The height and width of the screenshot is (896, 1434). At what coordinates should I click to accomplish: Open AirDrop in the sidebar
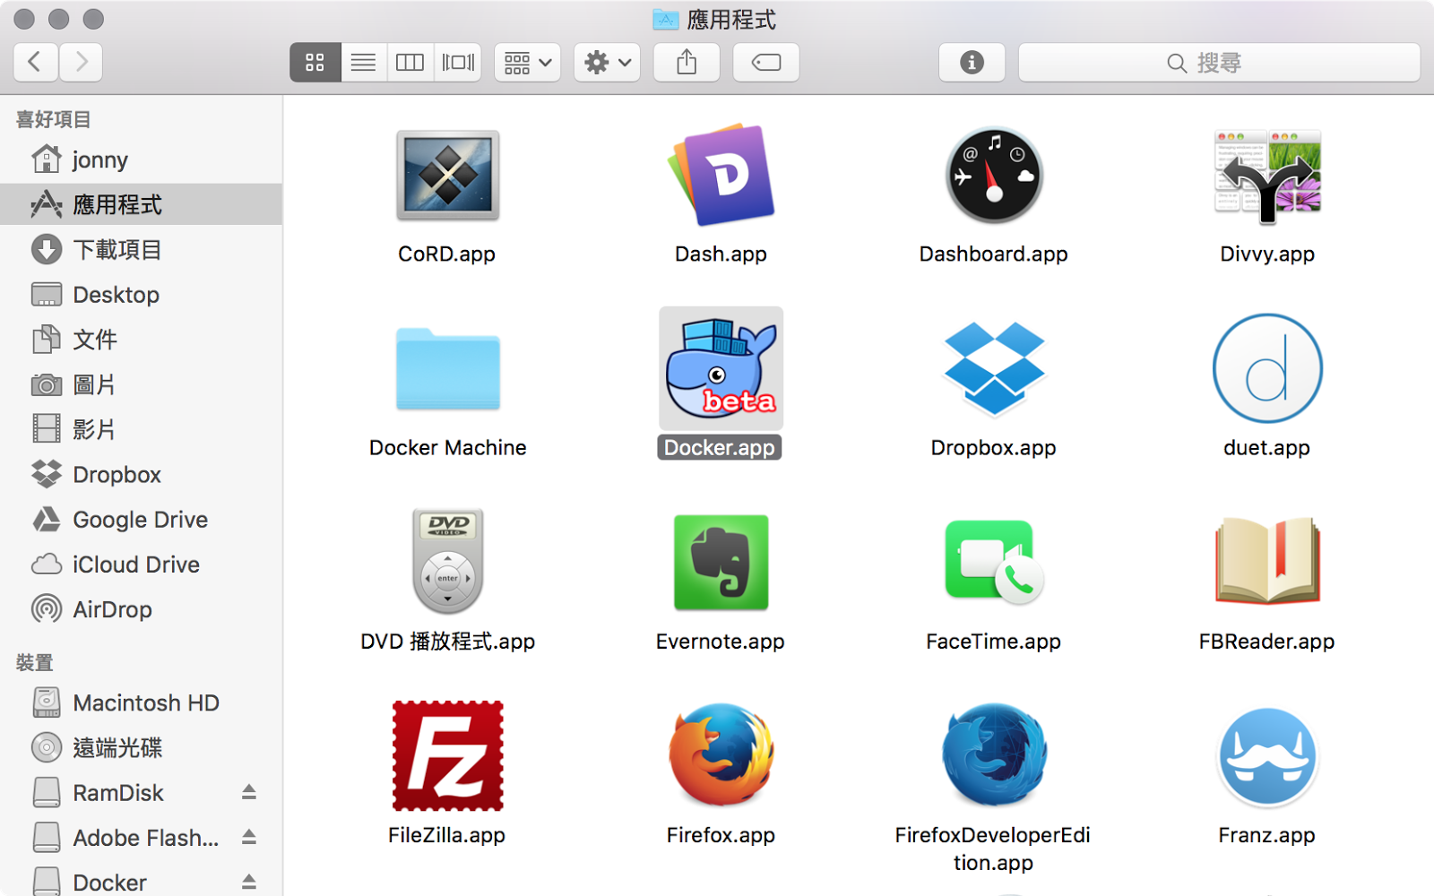point(142,609)
